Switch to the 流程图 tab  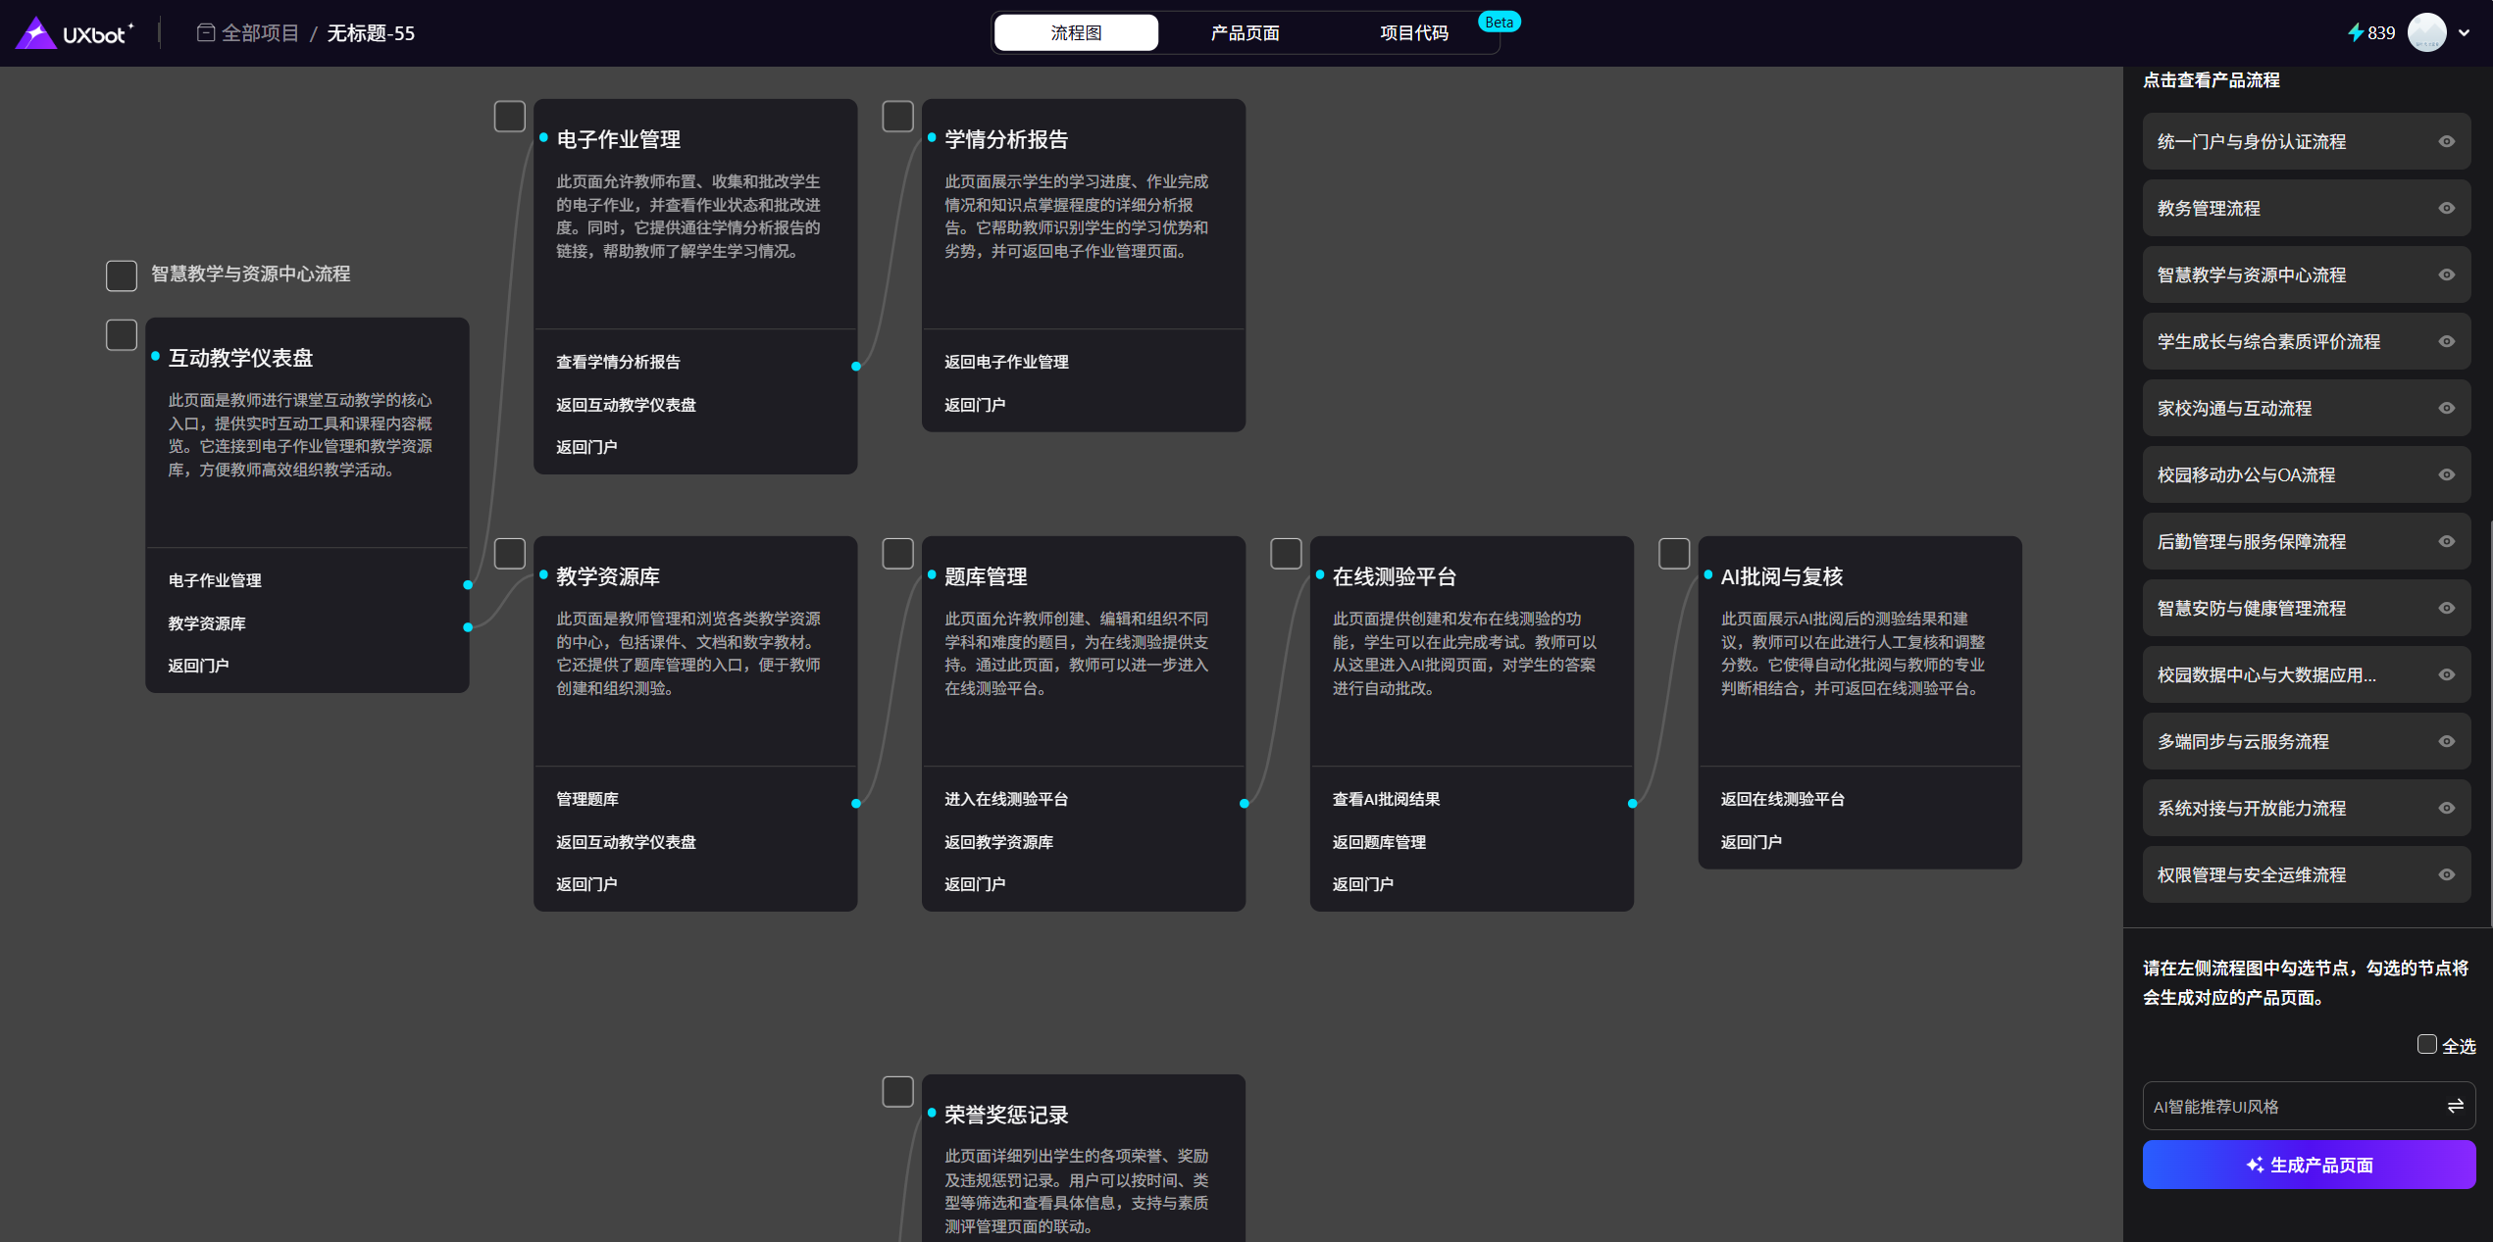pos(1076,33)
